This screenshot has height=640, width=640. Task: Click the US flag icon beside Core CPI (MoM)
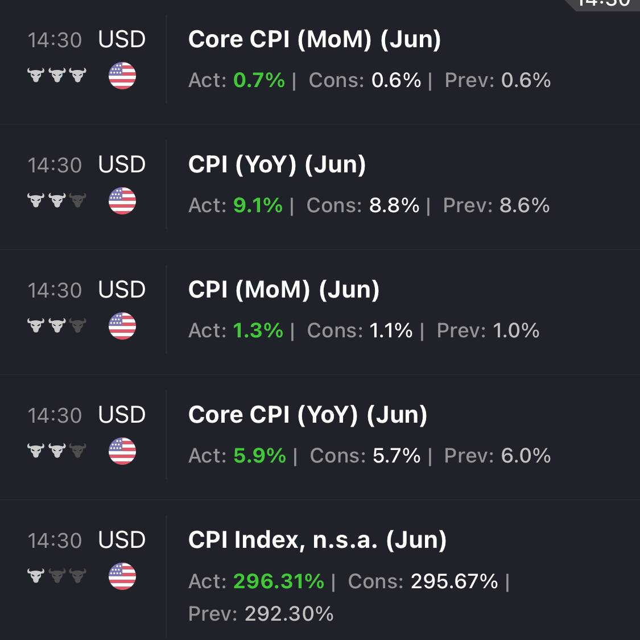tap(122, 76)
